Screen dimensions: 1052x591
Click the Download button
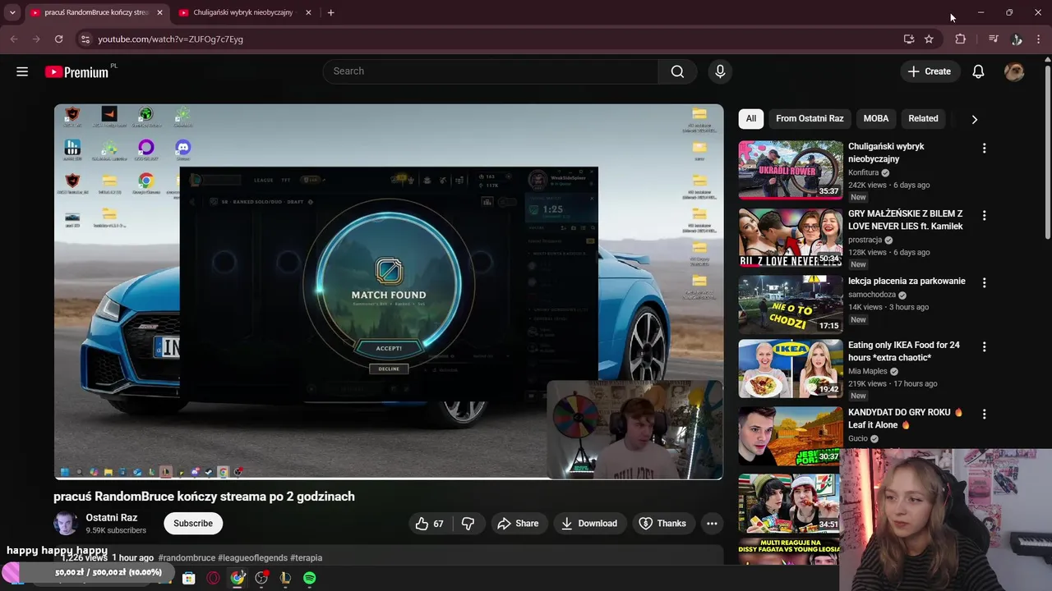(x=588, y=524)
